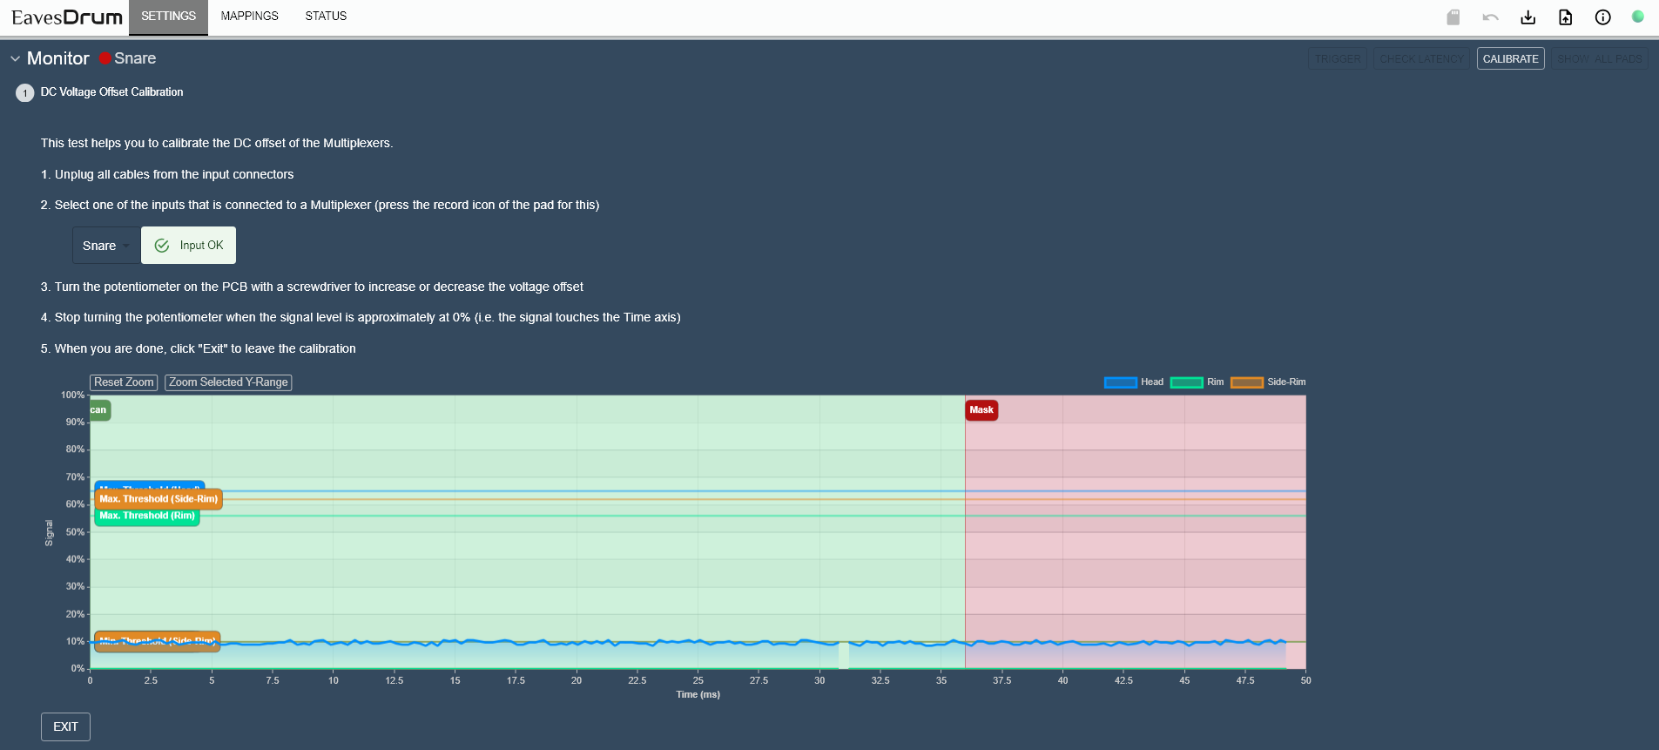Switch to the Status tab
The width and height of the screenshot is (1659, 750).
click(x=326, y=17)
